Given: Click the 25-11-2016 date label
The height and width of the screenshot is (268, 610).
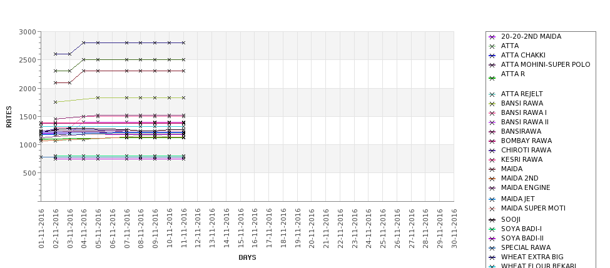Looking at the screenshot, I should coord(383,229).
